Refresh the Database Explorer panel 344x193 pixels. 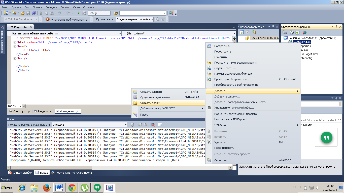point(242,32)
